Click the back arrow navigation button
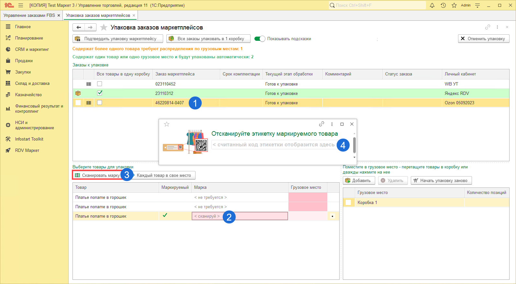Screen dimensions: 516x284 (79, 28)
